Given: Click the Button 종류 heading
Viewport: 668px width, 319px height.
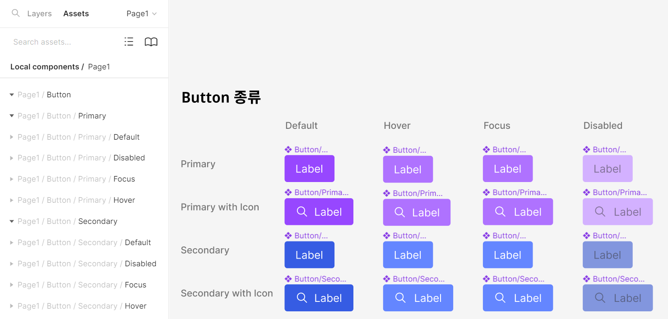Looking at the screenshot, I should coord(221,97).
